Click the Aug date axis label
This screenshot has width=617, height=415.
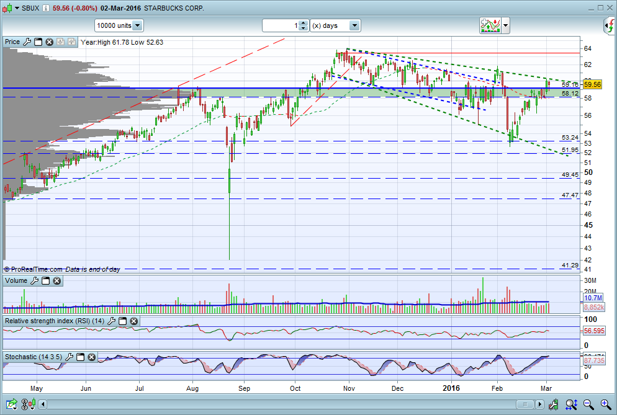pos(192,388)
